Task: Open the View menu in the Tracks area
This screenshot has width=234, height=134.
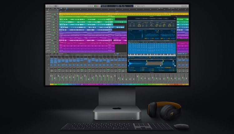Action: (x=57, y=8)
